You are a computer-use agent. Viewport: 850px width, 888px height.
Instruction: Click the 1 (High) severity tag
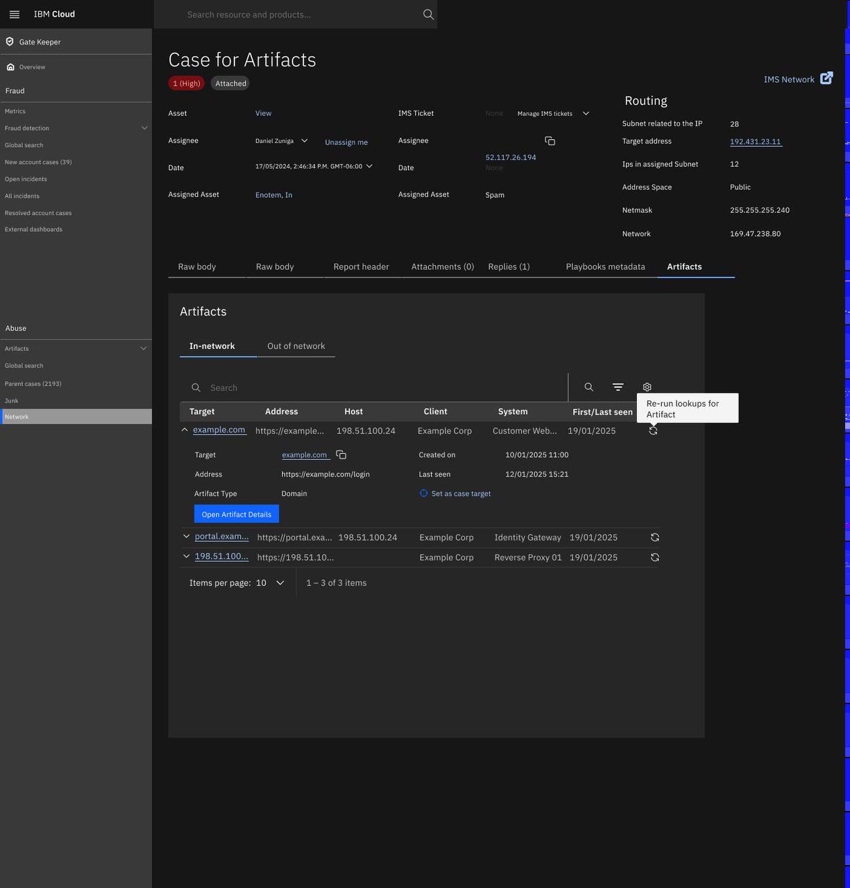click(187, 83)
